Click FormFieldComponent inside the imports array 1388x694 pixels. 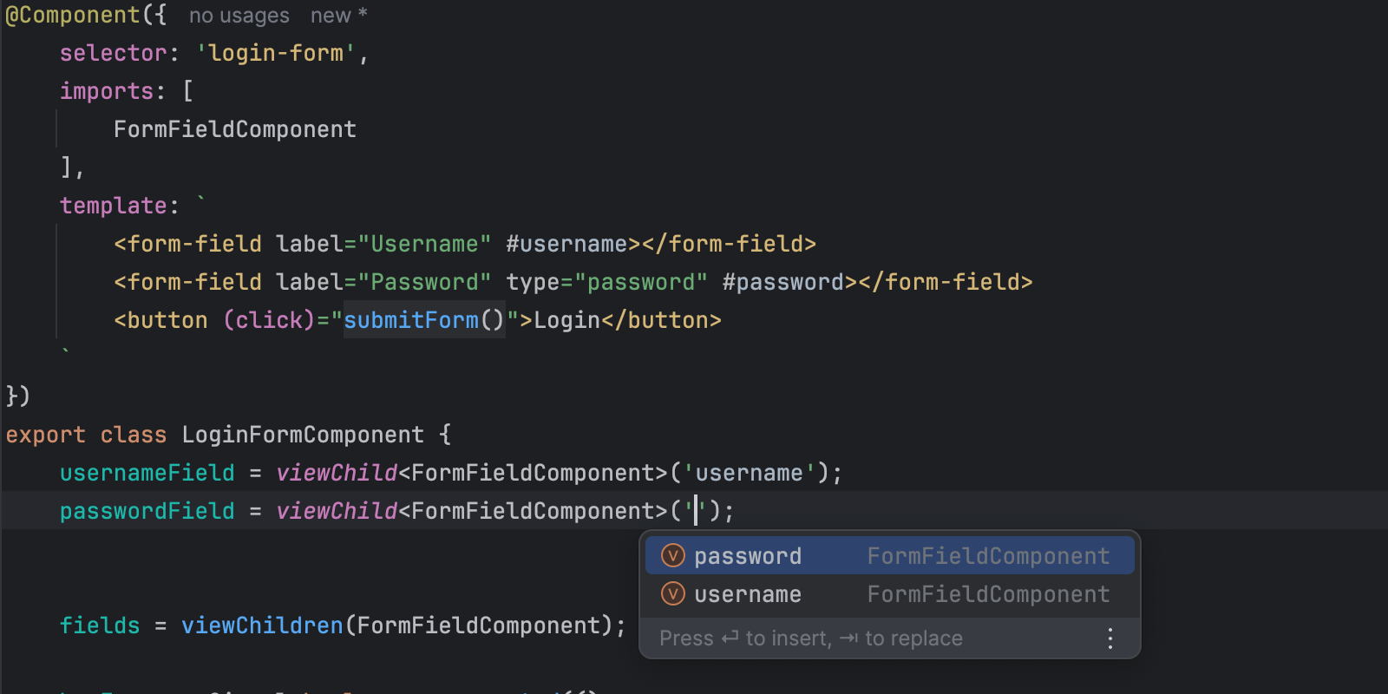tap(234, 129)
